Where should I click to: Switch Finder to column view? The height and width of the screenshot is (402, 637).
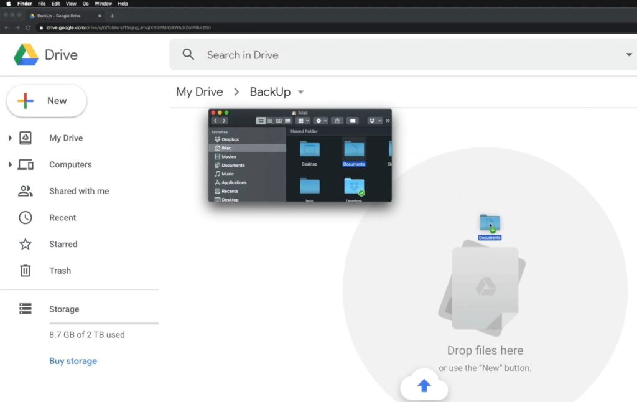tap(278, 121)
